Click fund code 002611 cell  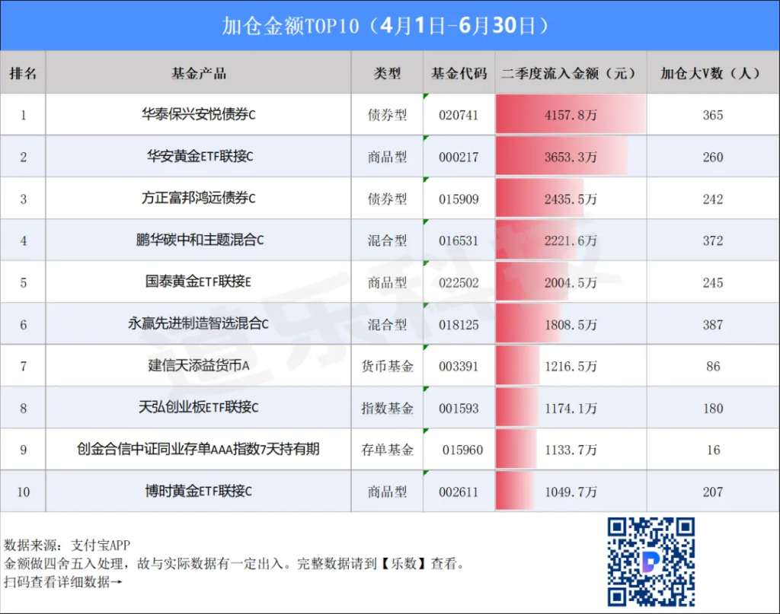tap(459, 492)
